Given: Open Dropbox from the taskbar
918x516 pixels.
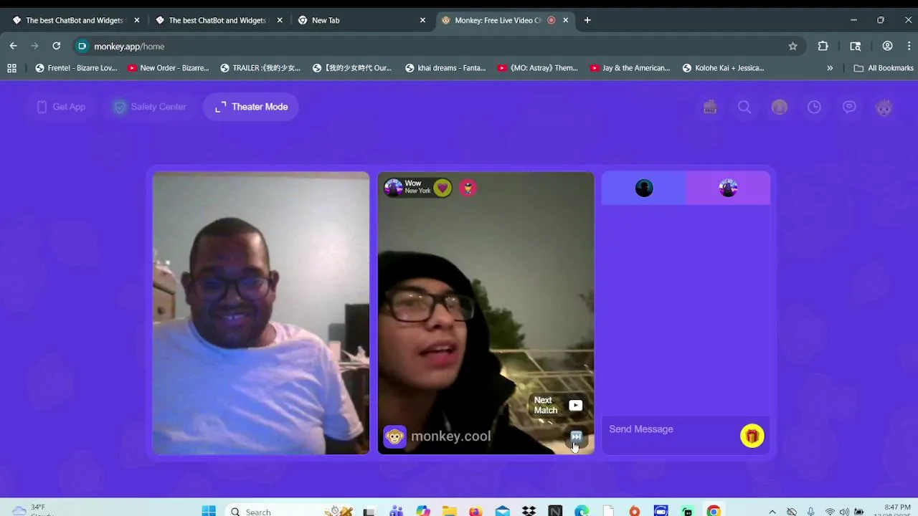Looking at the screenshot, I should click(529, 511).
